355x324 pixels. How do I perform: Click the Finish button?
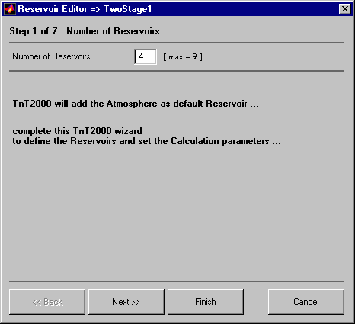(206, 302)
